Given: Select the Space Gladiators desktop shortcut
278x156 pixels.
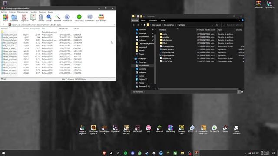Looking at the screenshot, I should click(x=236, y=130).
